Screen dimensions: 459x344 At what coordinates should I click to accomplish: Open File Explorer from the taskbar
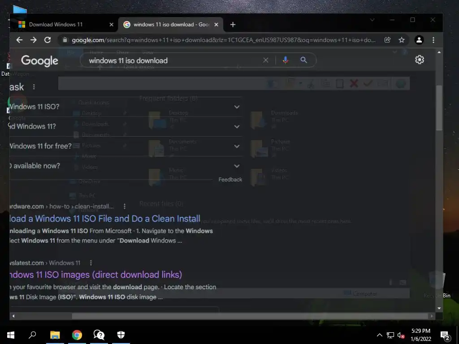pyautogui.click(x=55, y=335)
